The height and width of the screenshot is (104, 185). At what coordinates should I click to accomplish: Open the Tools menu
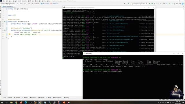36,1
